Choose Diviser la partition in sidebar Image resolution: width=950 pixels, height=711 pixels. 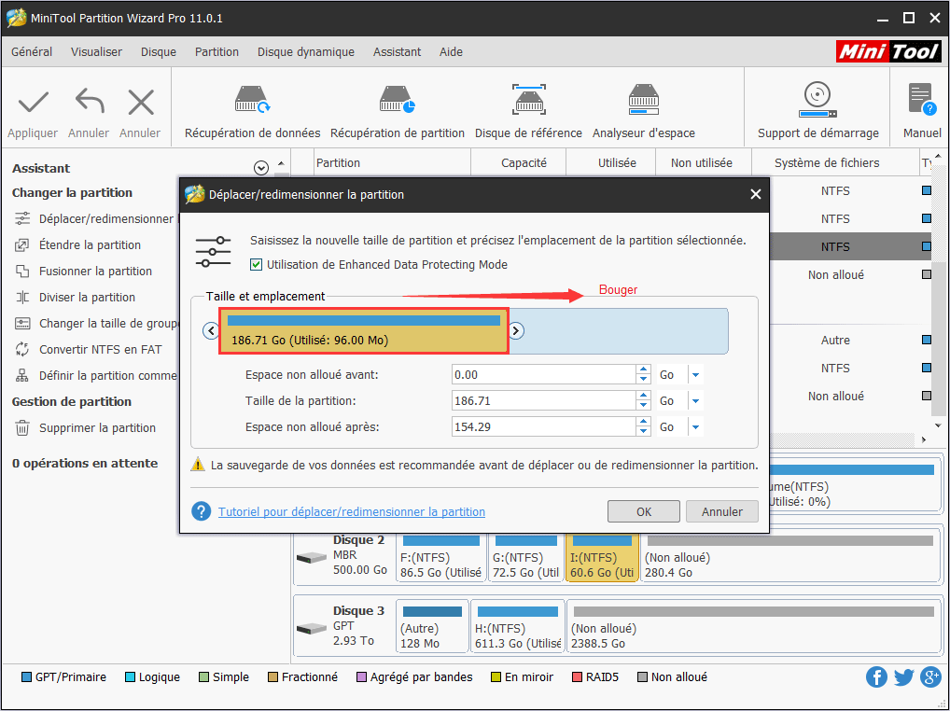point(75,297)
